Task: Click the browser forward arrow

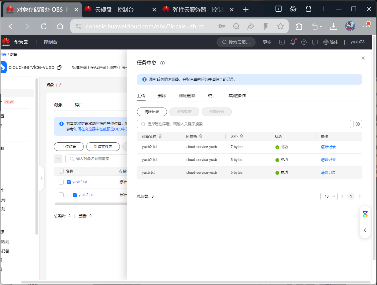Action: pyautogui.click(x=27, y=27)
